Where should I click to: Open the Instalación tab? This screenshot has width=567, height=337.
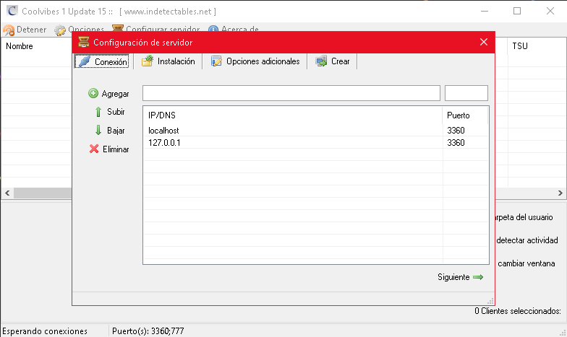(x=168, y=62)
